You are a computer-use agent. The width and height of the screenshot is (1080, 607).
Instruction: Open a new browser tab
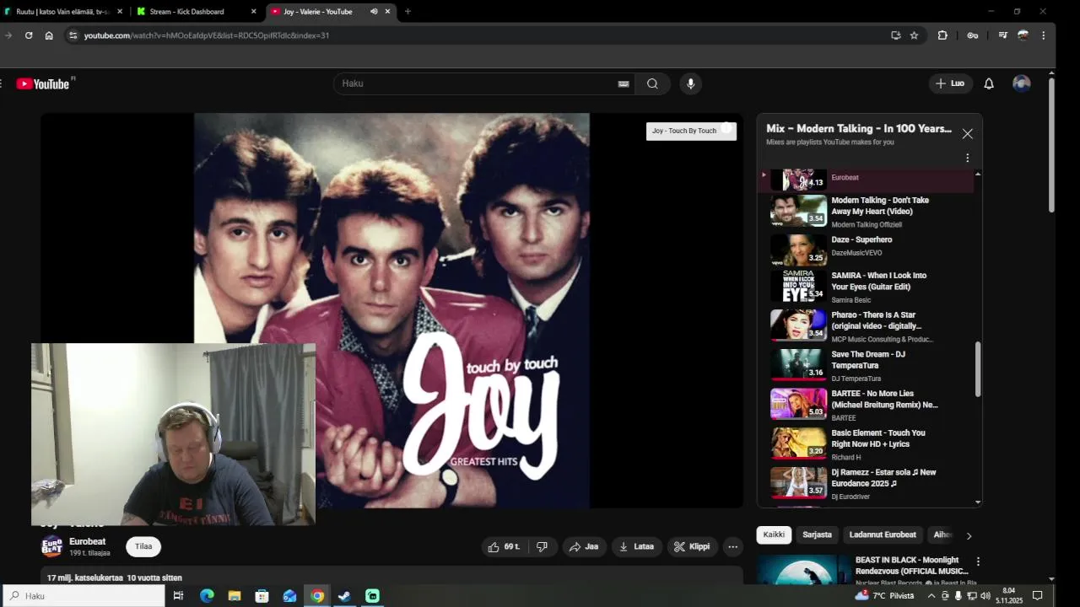pos(408,12)
